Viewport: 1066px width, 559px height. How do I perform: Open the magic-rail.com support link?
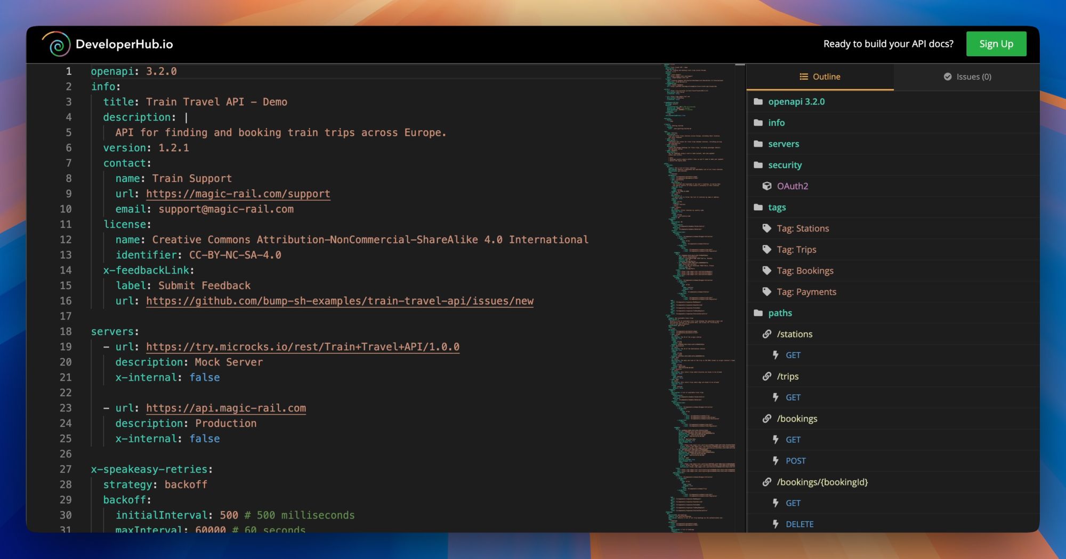pyautogui.click(x=238, y=193)
